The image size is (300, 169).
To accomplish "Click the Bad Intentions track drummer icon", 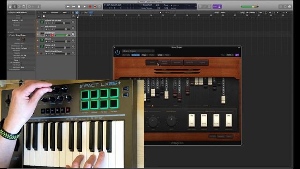I will pyautogui.click(x=42, y=28).
